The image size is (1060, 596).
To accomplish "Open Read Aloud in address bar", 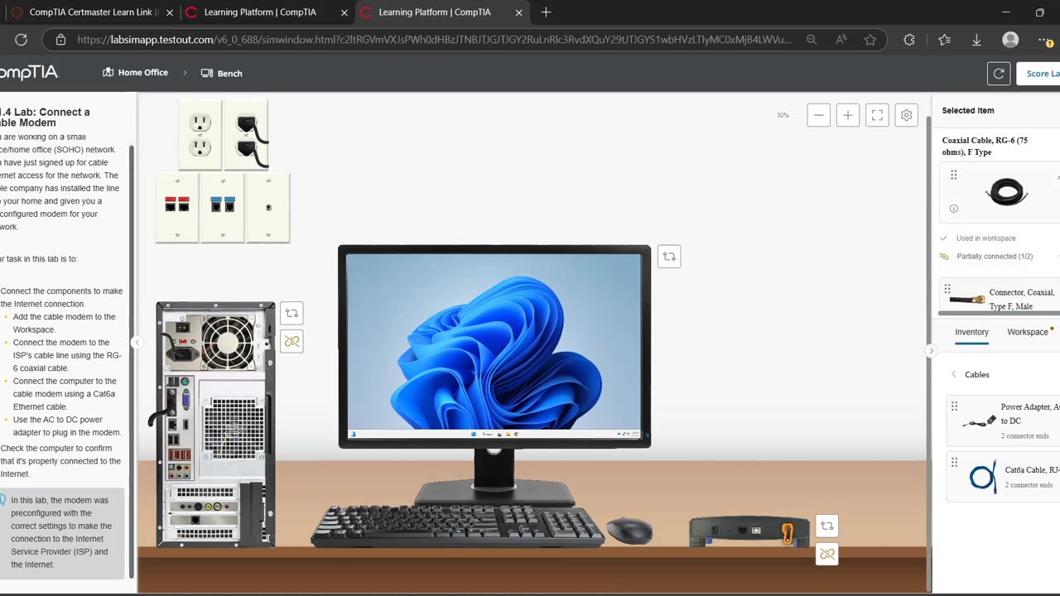I will tap(841, 40).
